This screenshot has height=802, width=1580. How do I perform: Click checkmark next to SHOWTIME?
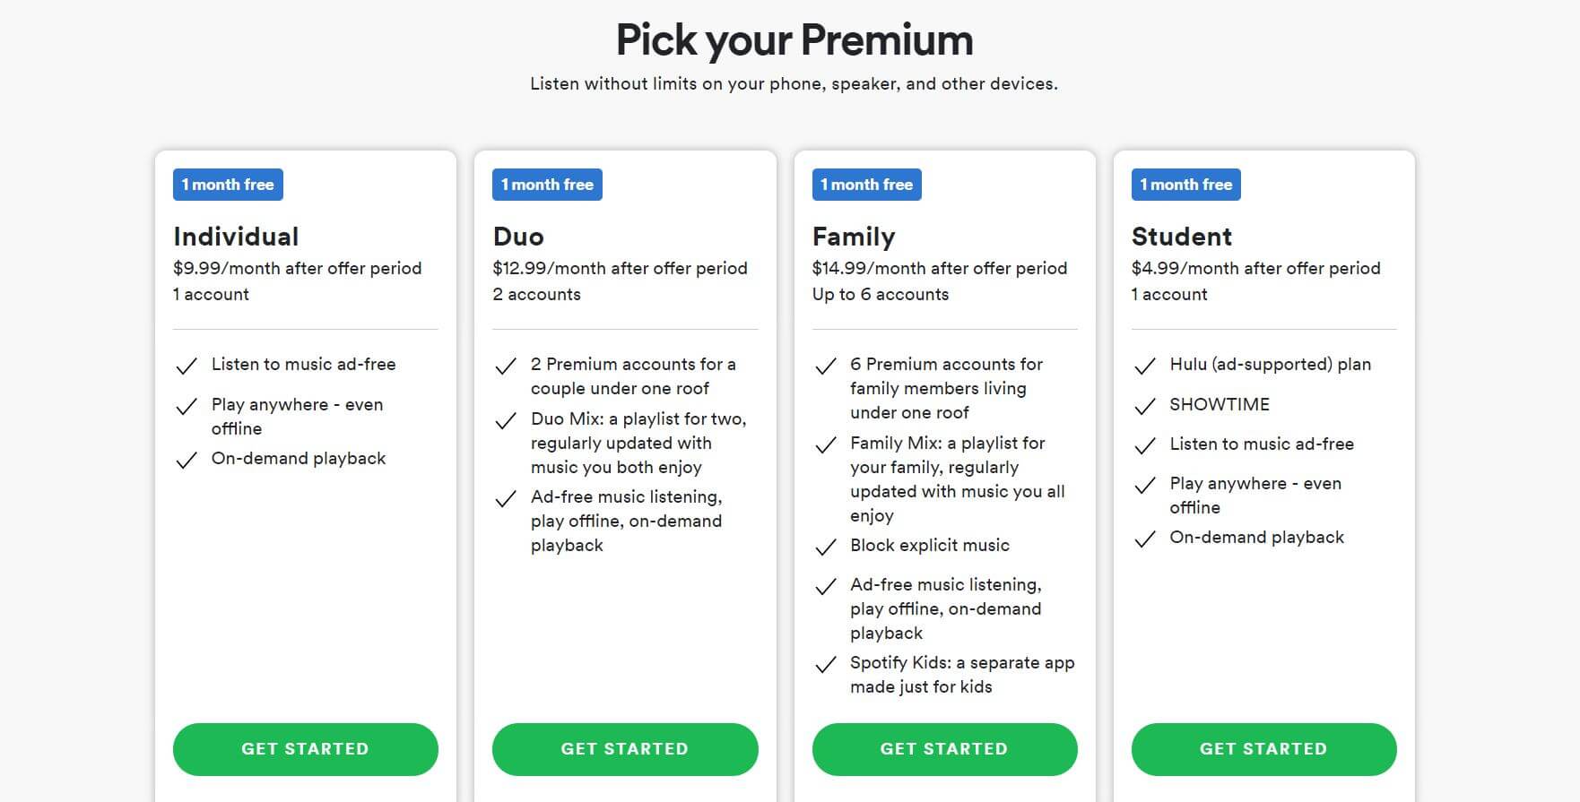point(1145,406)
